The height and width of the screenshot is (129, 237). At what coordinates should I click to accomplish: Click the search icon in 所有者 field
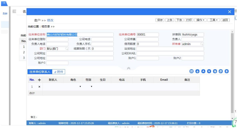(x=202, y=44)
